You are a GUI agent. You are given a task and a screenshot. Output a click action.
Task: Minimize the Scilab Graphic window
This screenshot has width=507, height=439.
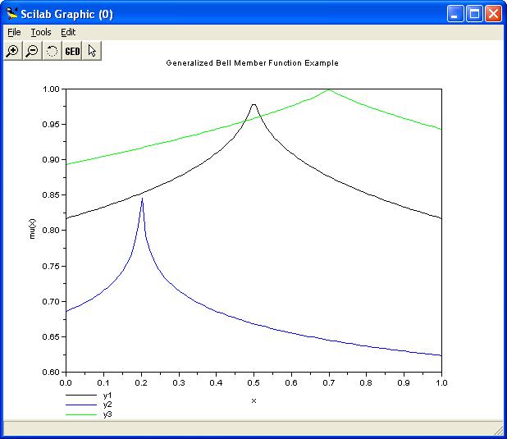click(x=455, y=14)
